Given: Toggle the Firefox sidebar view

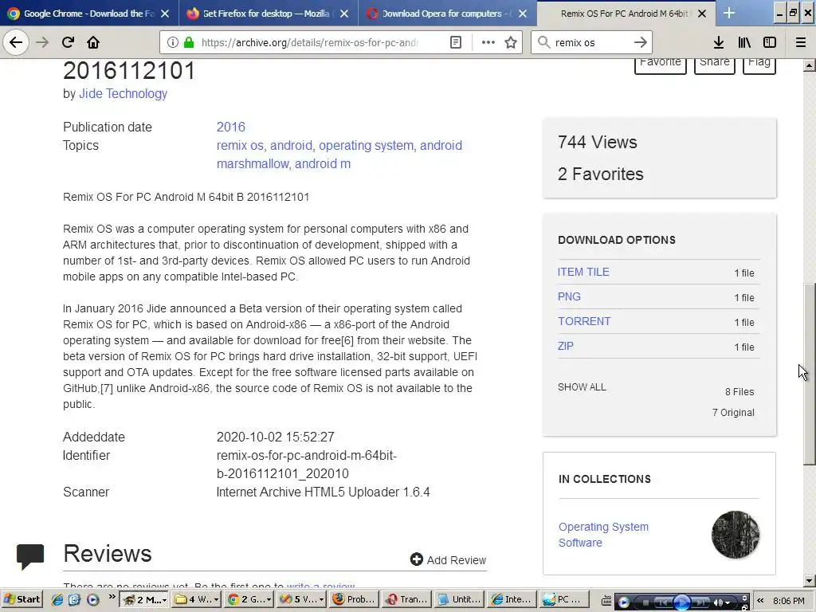Looking at the screenshot, I should pos(770,43).
